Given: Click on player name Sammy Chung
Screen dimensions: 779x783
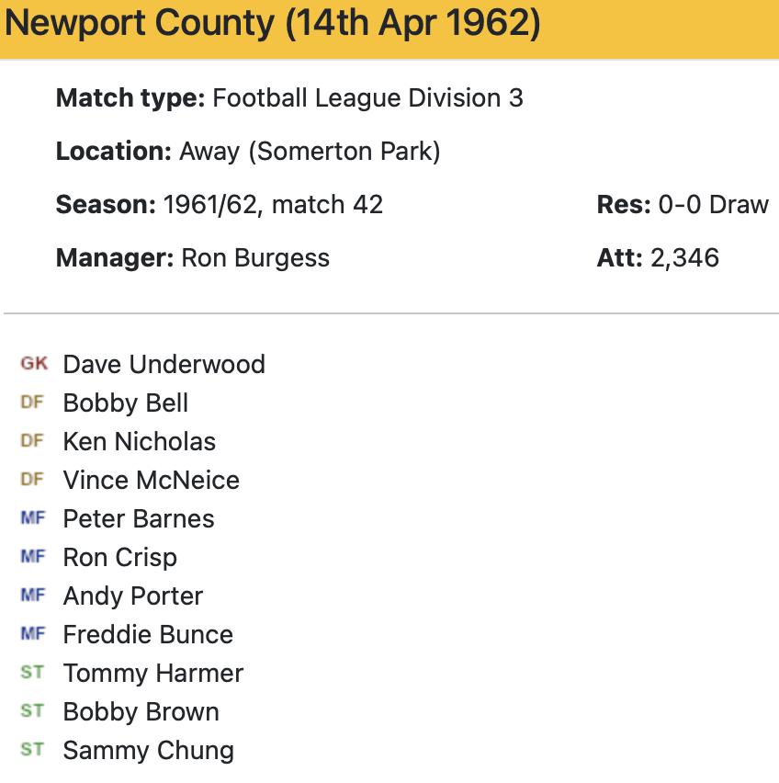Looking at the screenshot, I should point(148,750).
